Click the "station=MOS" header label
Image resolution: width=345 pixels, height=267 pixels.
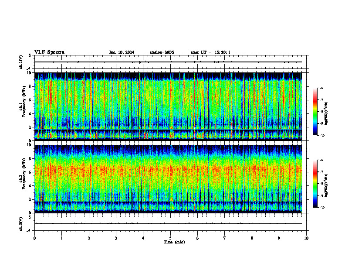pos(162,52)
